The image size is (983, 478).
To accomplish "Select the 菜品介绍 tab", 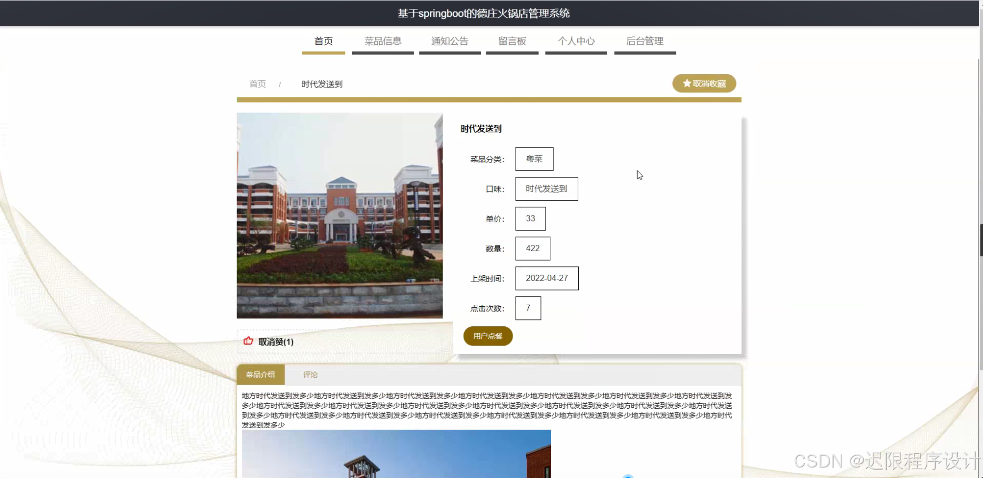I will point(260,375).
